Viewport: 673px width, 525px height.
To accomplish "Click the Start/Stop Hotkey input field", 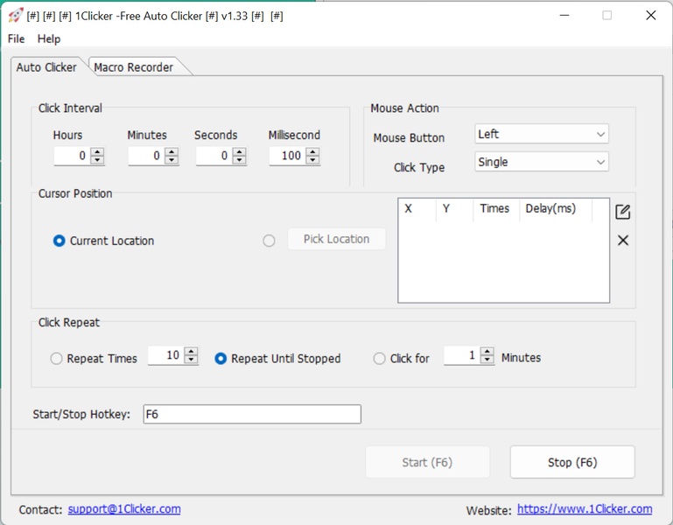I will (252, 414).
